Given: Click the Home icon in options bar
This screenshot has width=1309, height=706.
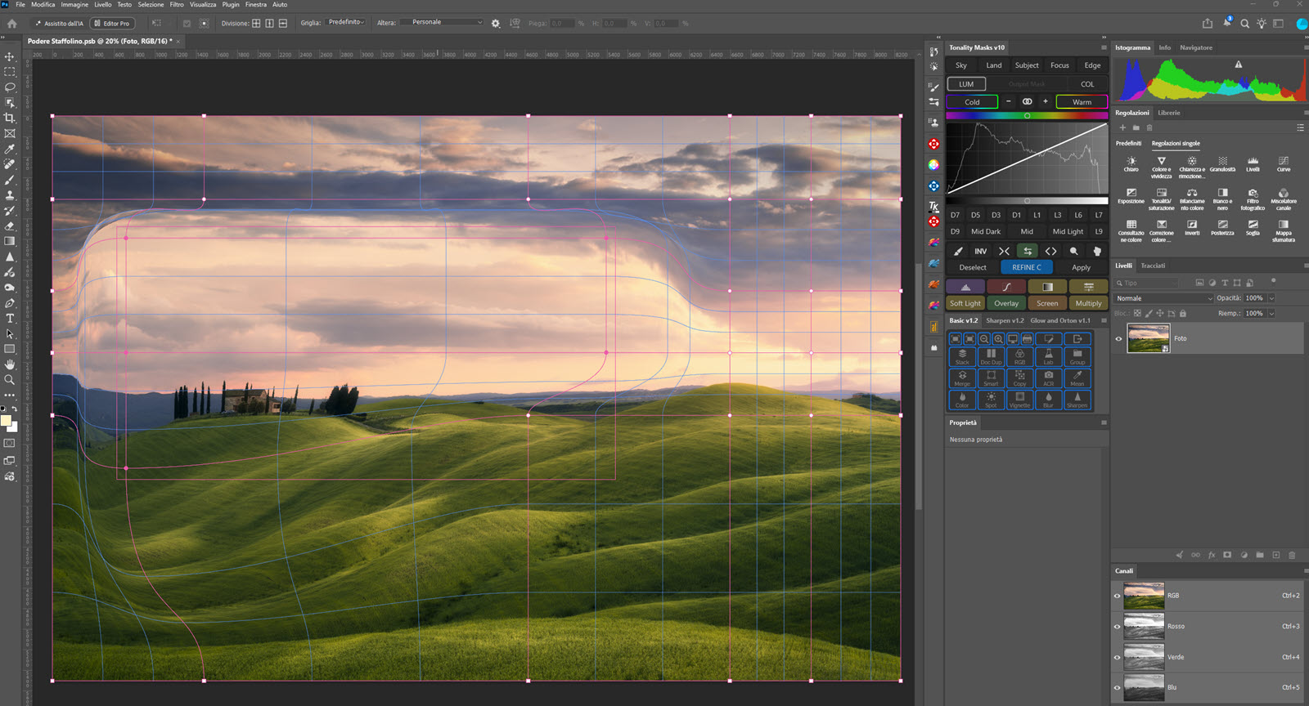Looking at the screenshot, I should (12, 24).
